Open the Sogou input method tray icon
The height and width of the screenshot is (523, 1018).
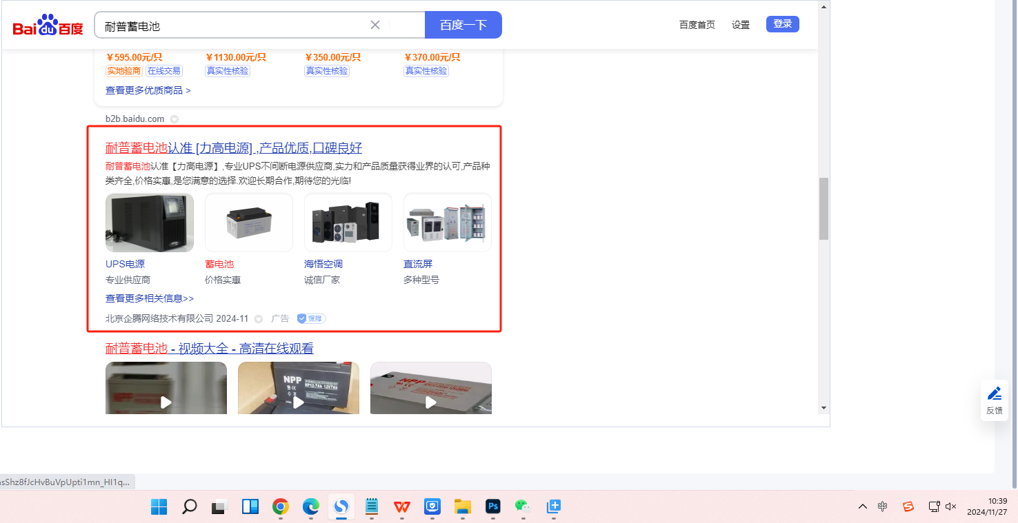[908, 506]
